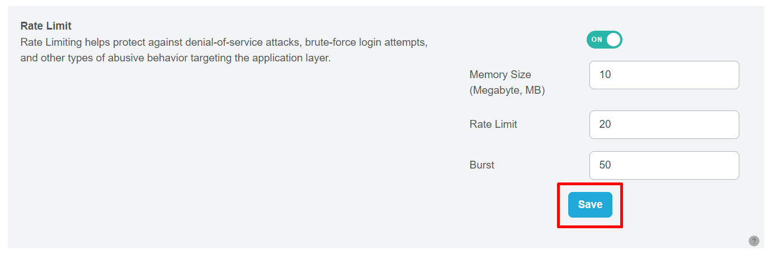The width and height of the screenshot is (774, 255).
Task: Disable the Rate Limit ON toggle
Action: [604, 40]
